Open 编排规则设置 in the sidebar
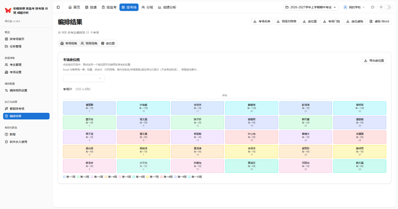Image resolution: width=398 pixels, height=209 pixels. point(27,90)
